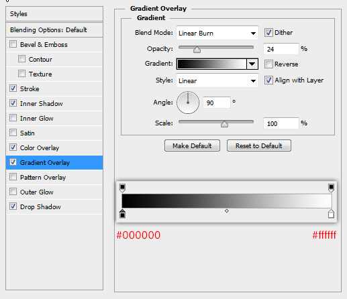Open the Style dropdown showing Linear
The height and width of the screenshot is (299, 347).
click(217, 80)
